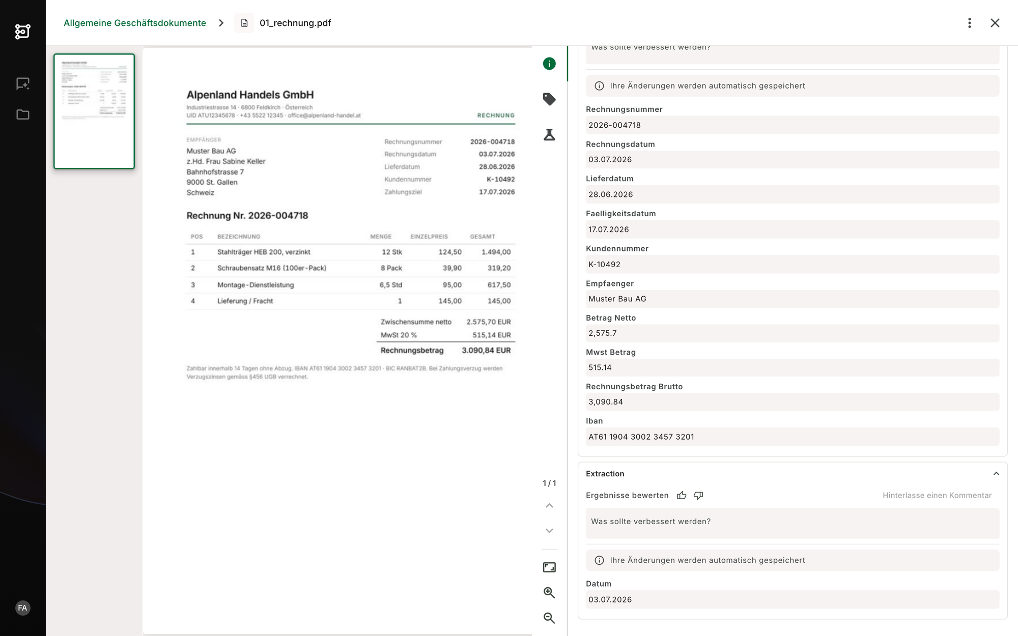Viewport: 1018px width, 636px height.
Task: Open the three-dot more options menu
Action: click(x=970, y=23)
